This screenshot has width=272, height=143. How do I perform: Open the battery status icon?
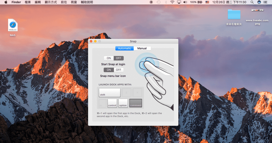[200, 2]
